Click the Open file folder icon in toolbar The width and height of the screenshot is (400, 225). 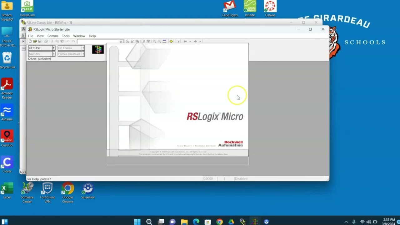click(x=35, y=41)
